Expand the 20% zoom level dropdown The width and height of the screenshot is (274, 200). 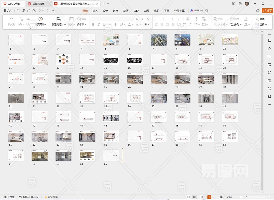(230, 197)
